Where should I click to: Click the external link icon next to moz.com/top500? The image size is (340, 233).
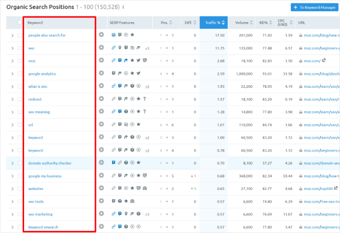336,188
